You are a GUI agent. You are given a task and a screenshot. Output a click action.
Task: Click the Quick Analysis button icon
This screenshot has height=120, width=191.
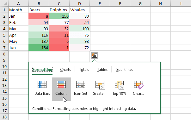(x=95, y=55)
